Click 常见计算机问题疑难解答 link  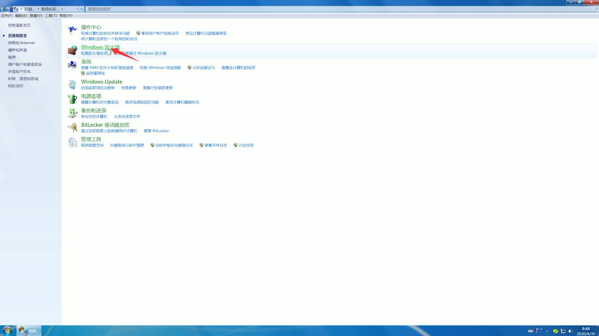coord(206,33)
